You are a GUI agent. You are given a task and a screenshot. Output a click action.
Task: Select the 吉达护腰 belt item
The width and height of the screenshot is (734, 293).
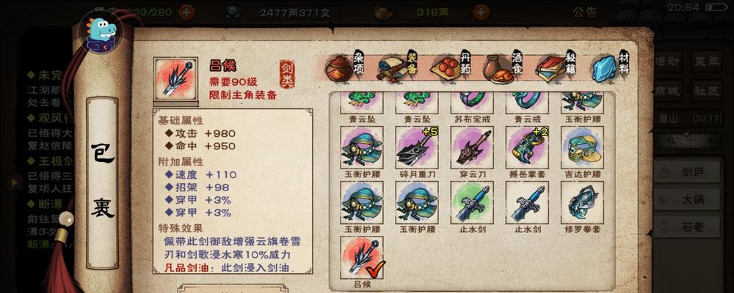pyautogui.click(x=582, y=147)
